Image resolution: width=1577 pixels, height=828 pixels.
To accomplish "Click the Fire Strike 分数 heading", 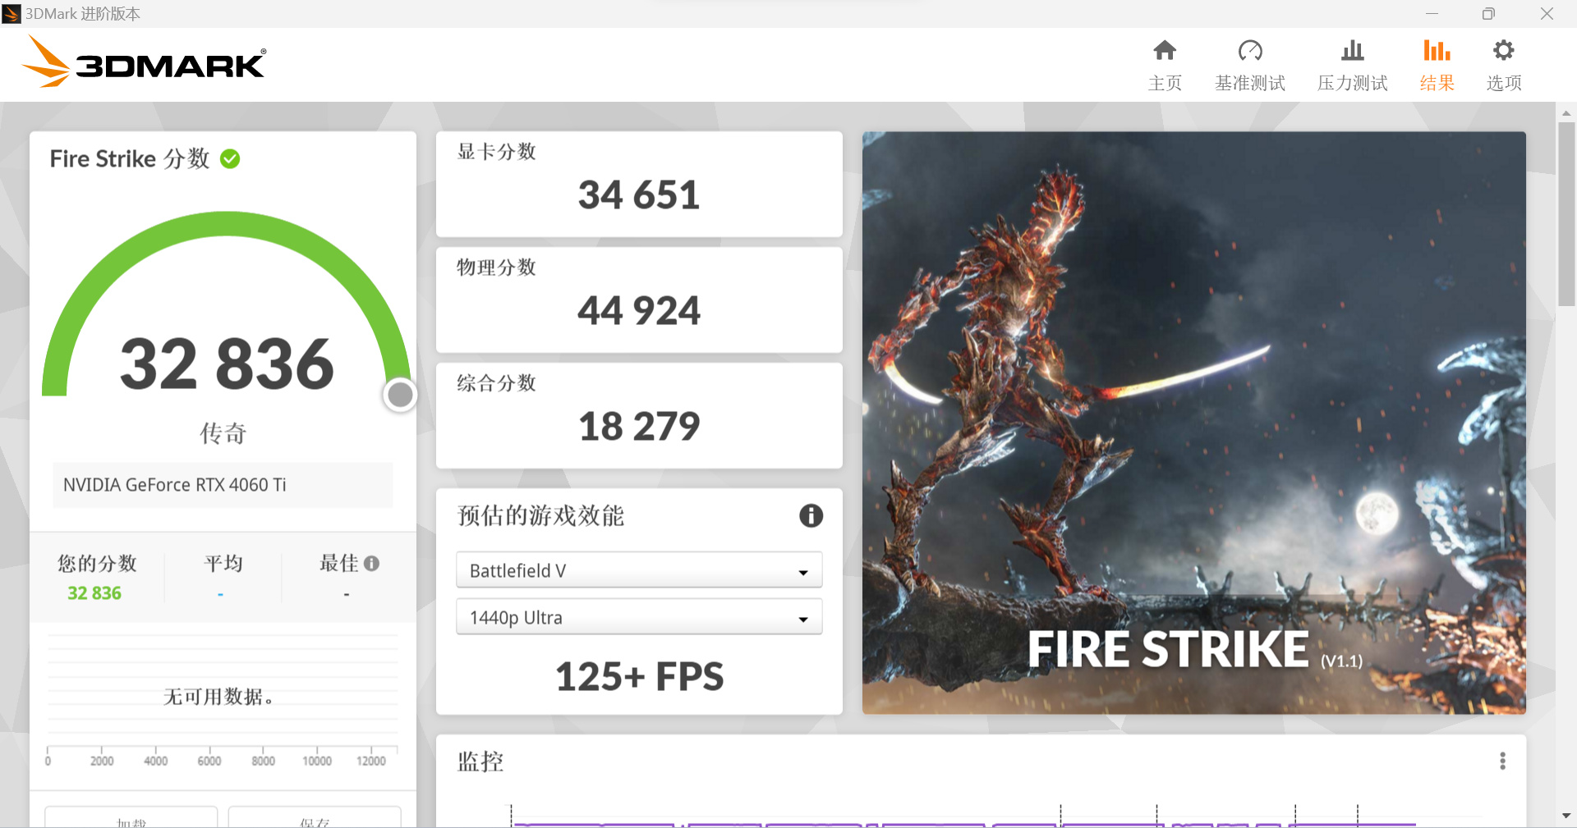I will 130,158.
